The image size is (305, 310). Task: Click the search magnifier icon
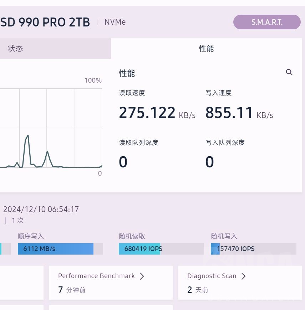click(289, 72)
